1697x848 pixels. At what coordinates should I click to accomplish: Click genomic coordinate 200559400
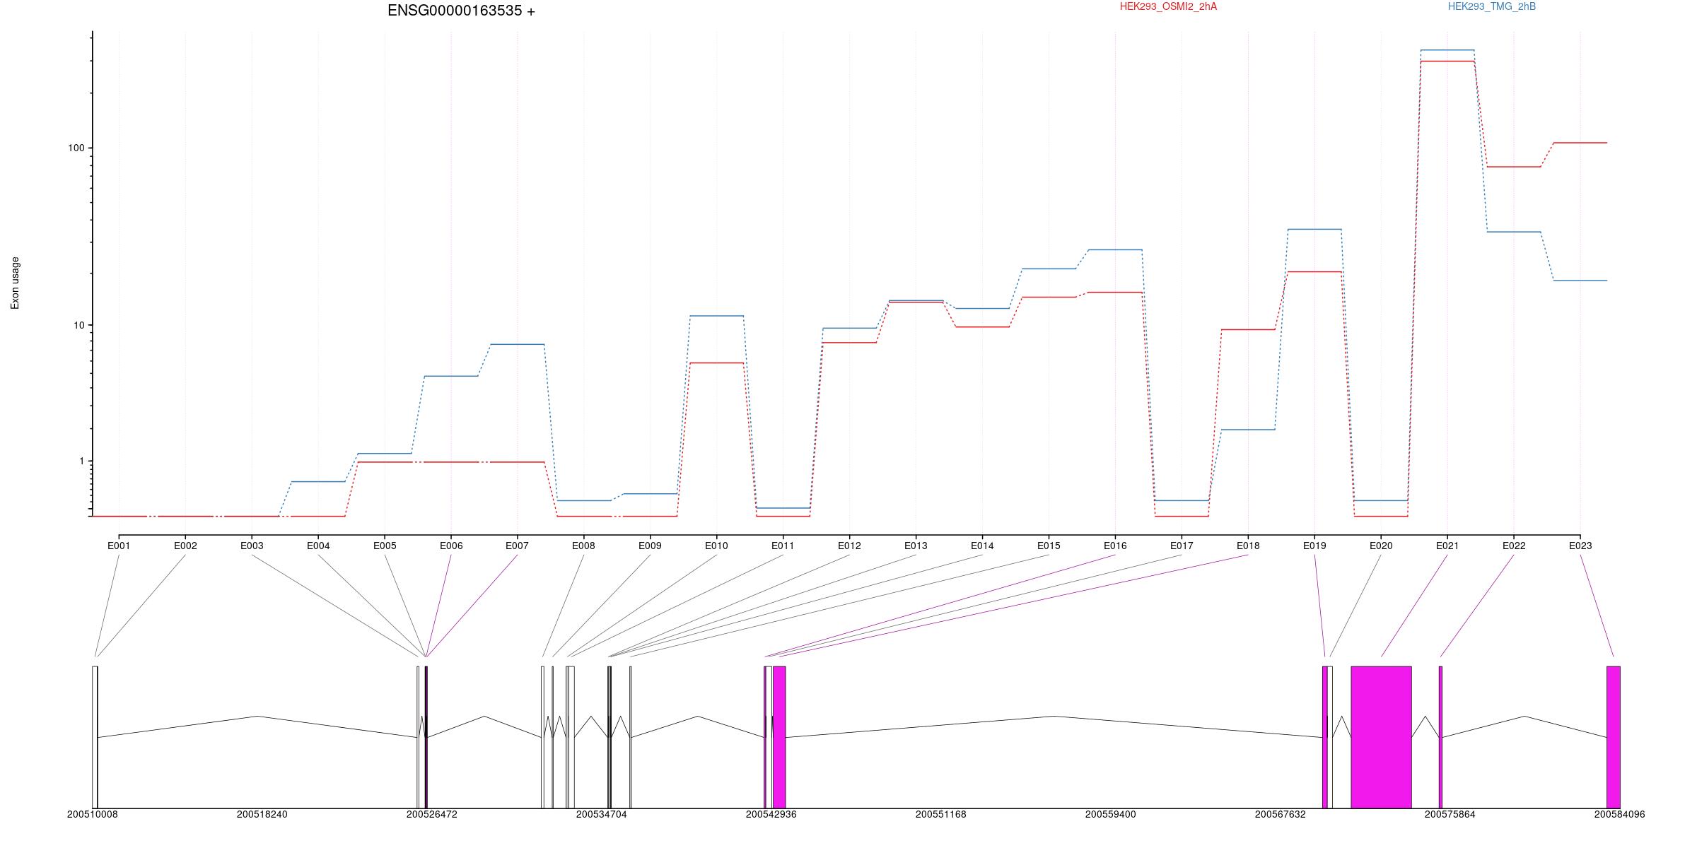pos(1111,815)
